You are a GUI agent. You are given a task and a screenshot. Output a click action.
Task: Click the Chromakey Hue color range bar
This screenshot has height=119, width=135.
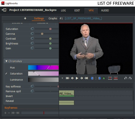click(43, 67)
